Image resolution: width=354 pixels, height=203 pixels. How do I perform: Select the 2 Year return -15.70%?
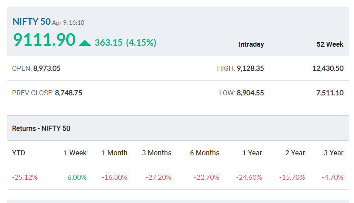coord(292,177)
